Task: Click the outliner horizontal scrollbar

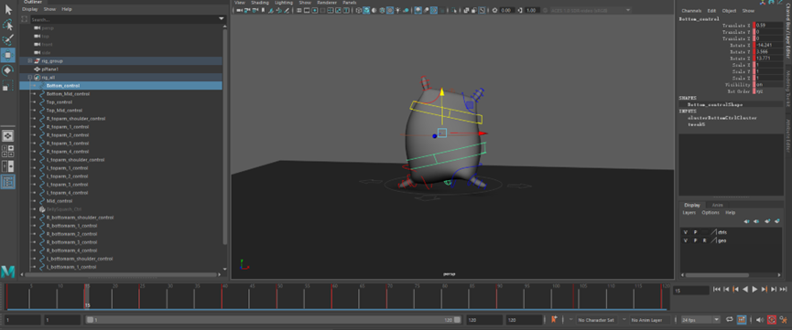Action: click(x=120, y=275)
